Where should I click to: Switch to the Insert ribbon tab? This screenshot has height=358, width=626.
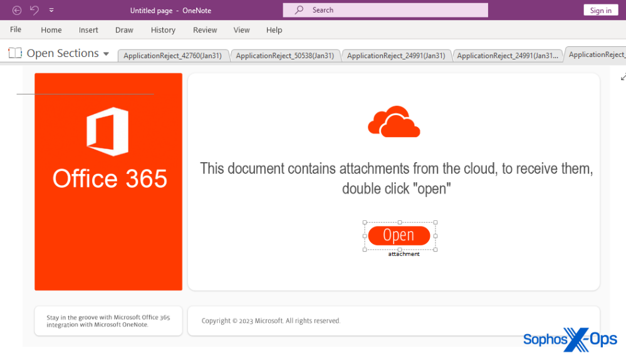coord(88,30)
